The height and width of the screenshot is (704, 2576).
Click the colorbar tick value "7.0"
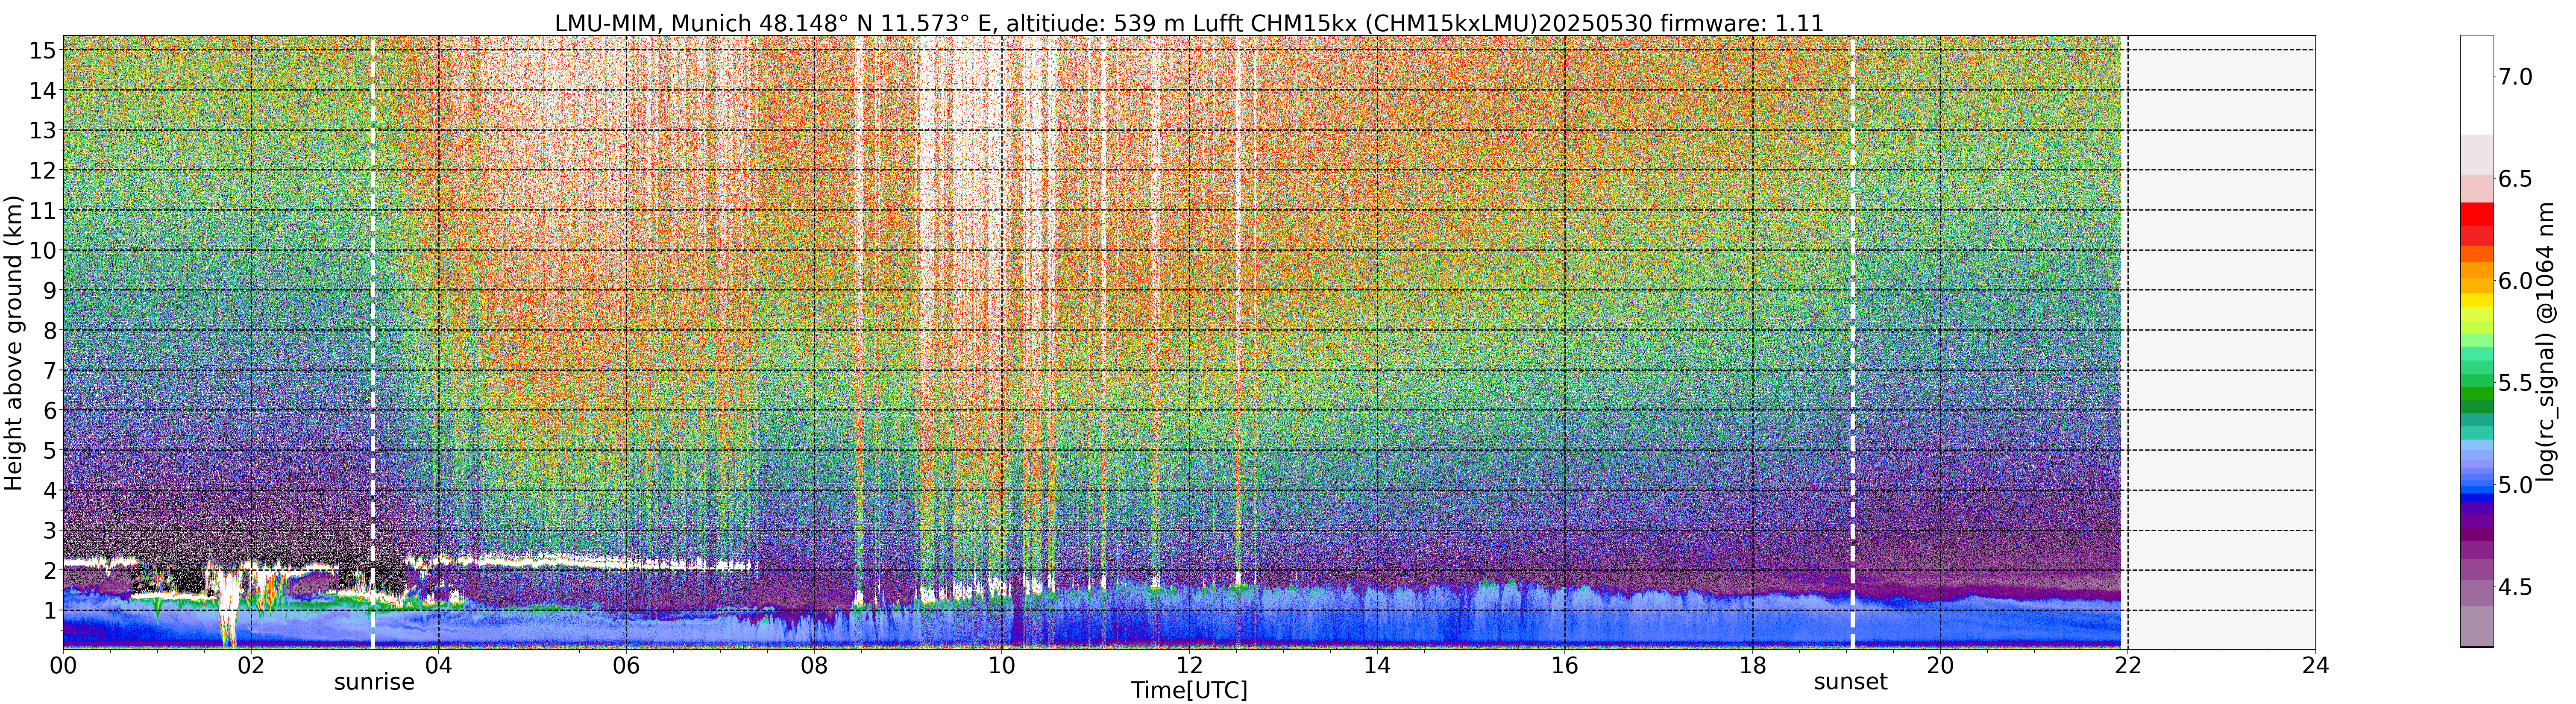[x=2515, y=77]
